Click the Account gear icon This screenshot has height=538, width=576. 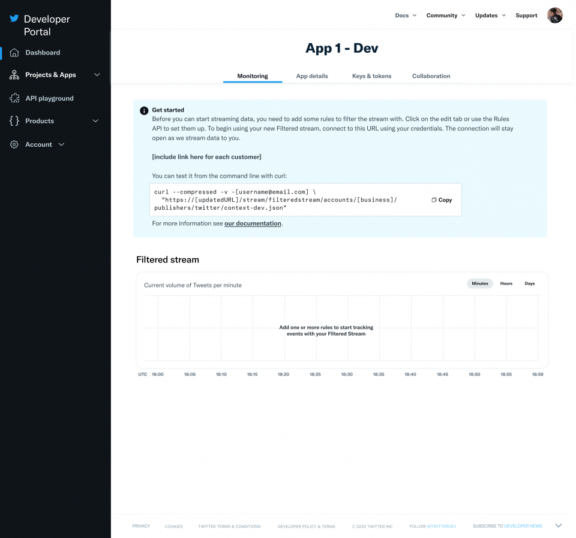14,144
